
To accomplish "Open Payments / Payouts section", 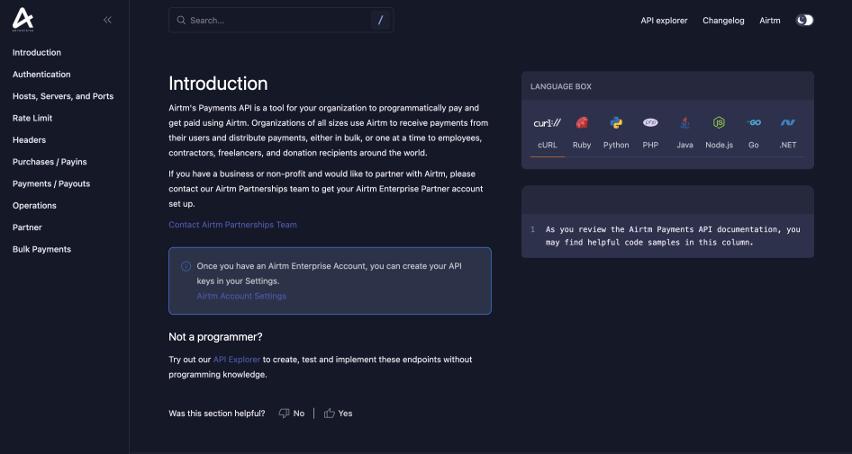I will [51, 183].
